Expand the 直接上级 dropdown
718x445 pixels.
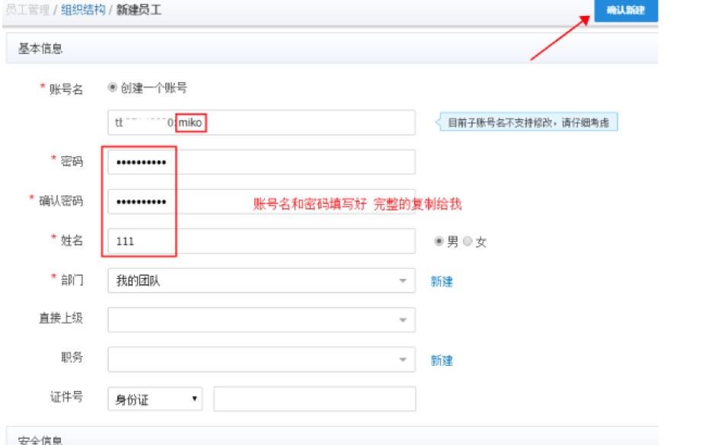tap(261, 320)
